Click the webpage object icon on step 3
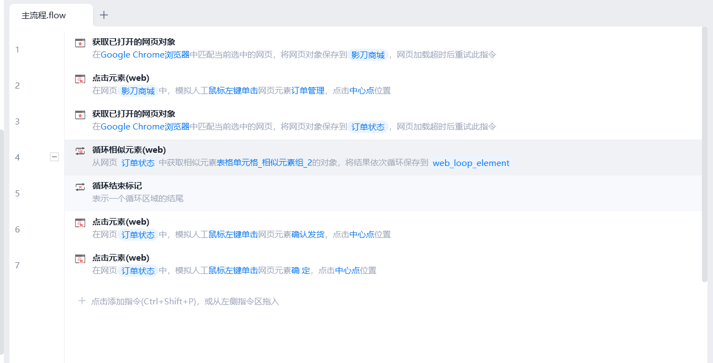Viewport: 713px width, 363px height. [80, 115]
